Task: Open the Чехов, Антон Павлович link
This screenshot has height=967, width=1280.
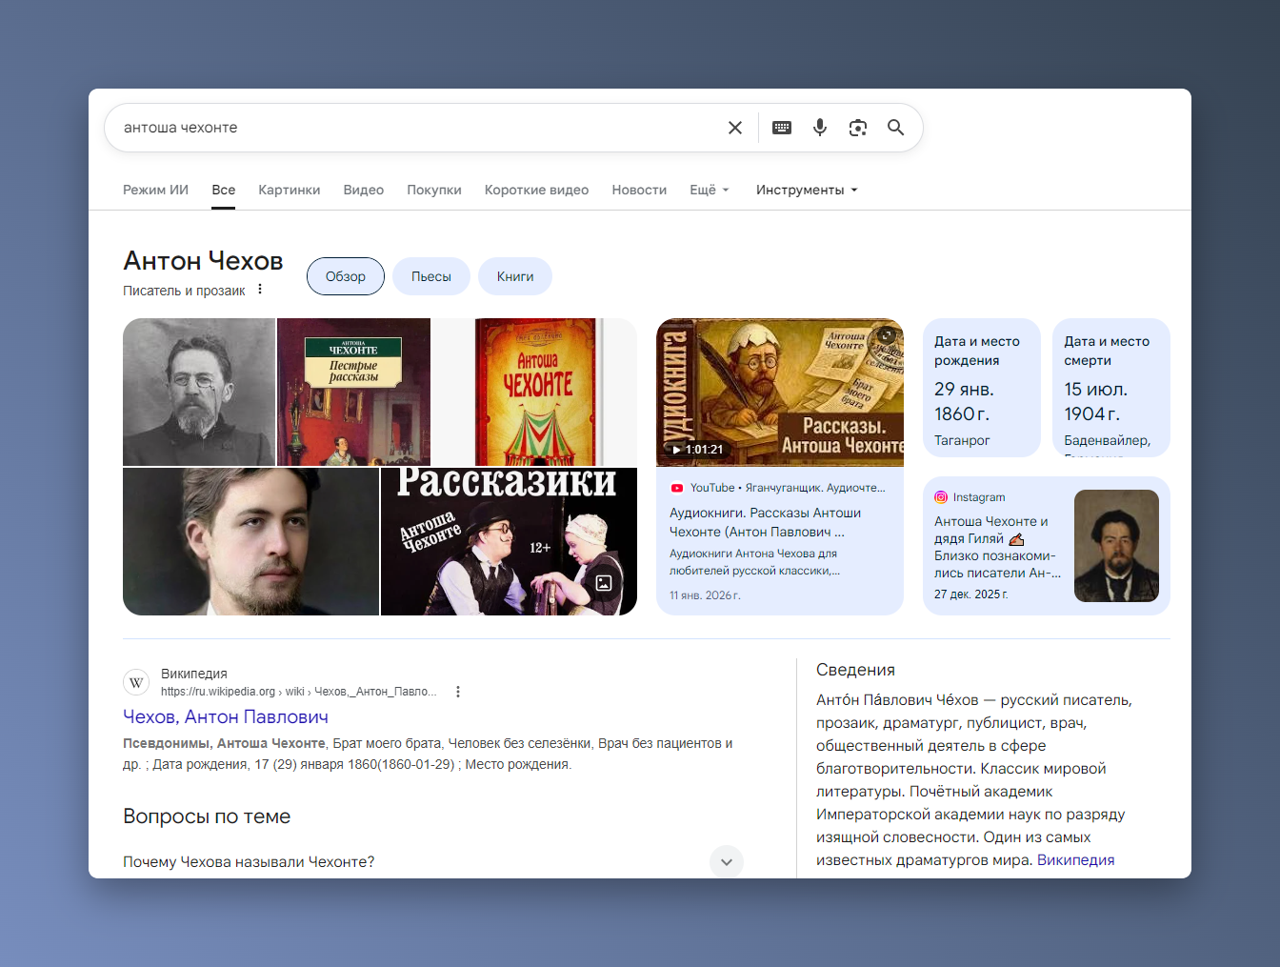Action: 226,716
